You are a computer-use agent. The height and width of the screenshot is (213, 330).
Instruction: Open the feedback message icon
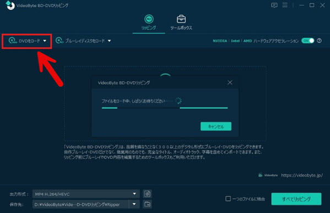pyautogui.click(x=274, y=5)
